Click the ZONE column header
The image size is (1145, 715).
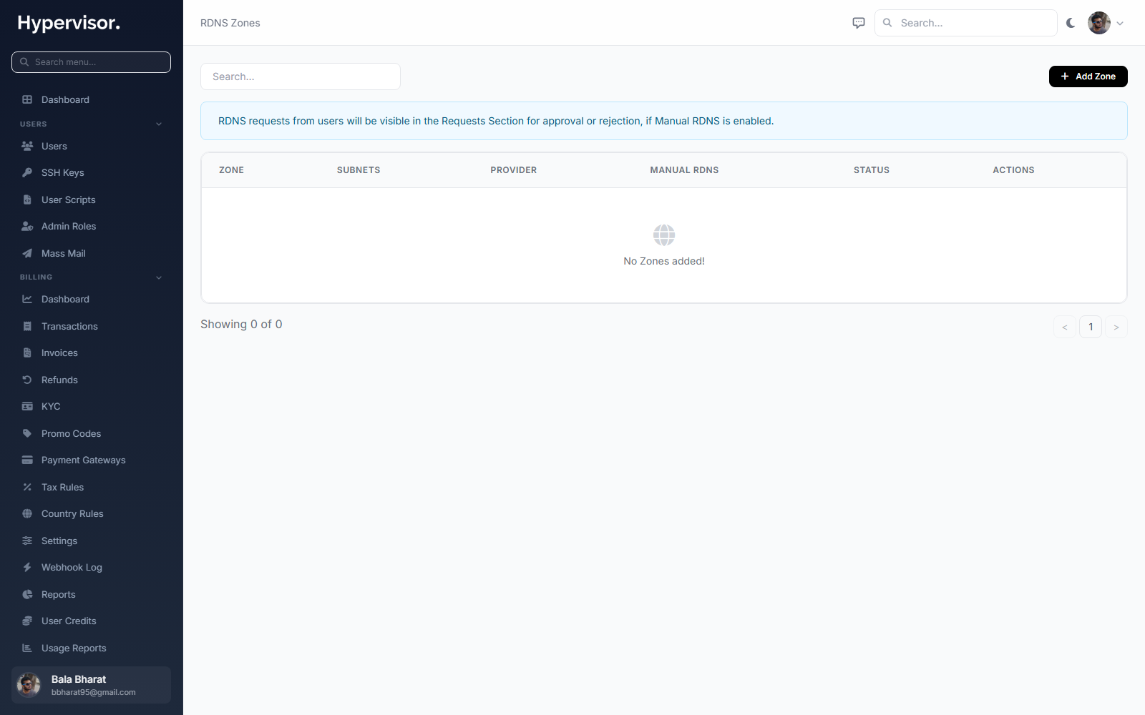tap(231, 170)
